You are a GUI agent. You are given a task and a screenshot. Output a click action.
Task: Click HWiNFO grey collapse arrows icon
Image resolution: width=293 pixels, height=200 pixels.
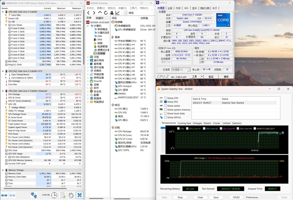click(x=12, y=195)
